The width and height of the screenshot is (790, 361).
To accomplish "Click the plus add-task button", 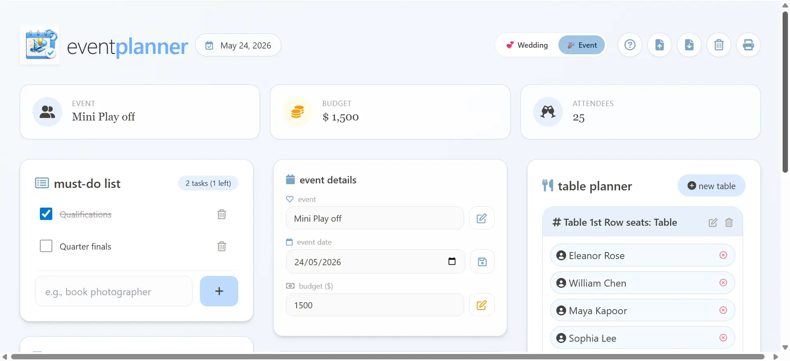I will point(219,291).
